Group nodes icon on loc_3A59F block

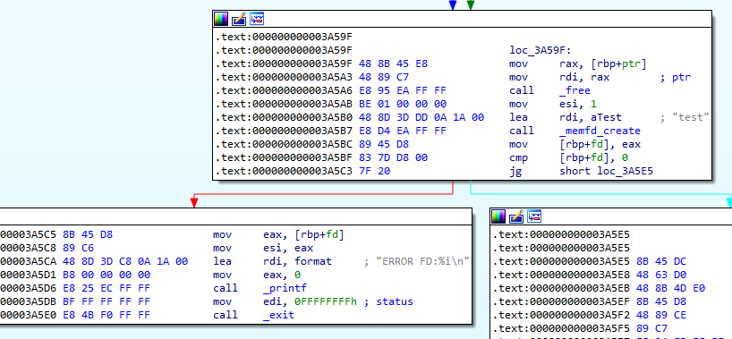click(257, 19)
